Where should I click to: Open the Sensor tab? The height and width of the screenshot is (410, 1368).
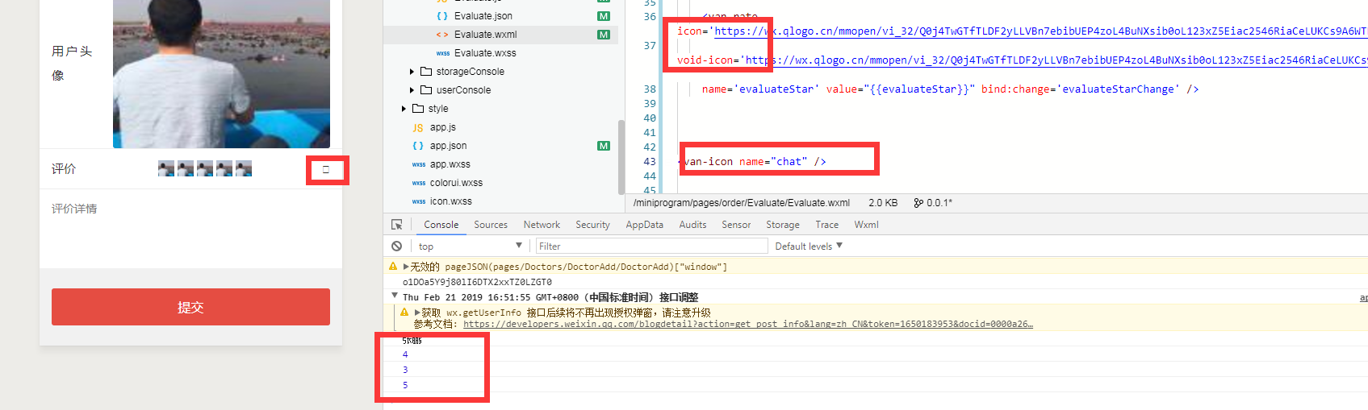pos(736,225)
